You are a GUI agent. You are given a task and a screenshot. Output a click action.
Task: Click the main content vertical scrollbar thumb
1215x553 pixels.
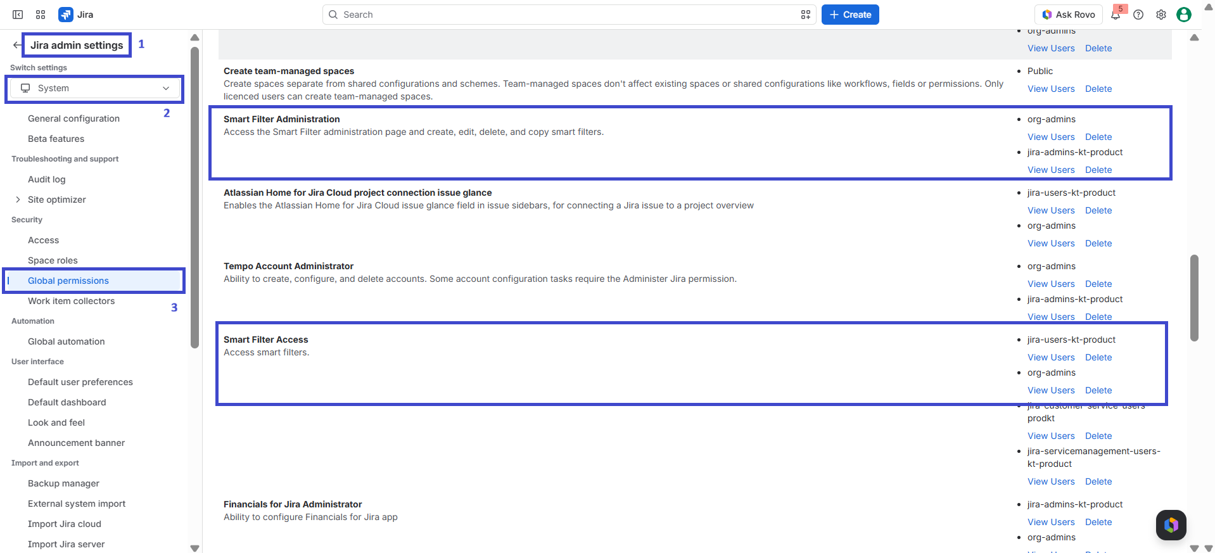(x=1194, y=298)
